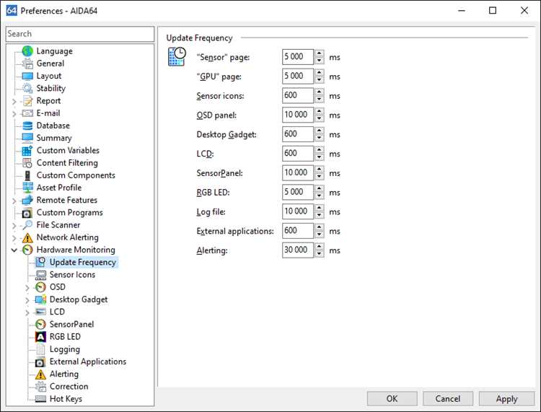Viewport: 541px width, 412px height.
Task: Open the Sensor Icons settings page
Action: (72, 275)
